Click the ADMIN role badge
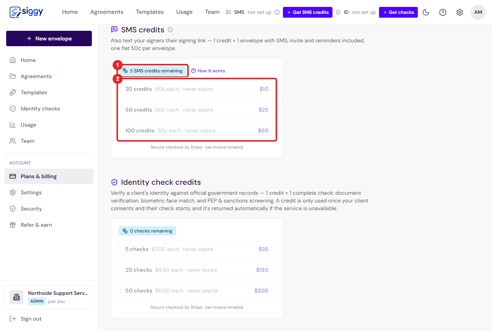This screenshot has width=492, height=331. click(x=37, y=301)
